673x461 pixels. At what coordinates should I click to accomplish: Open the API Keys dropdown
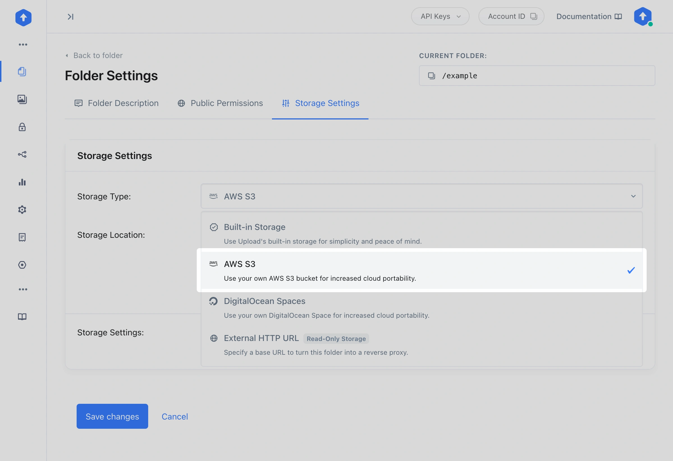(440, 17)
